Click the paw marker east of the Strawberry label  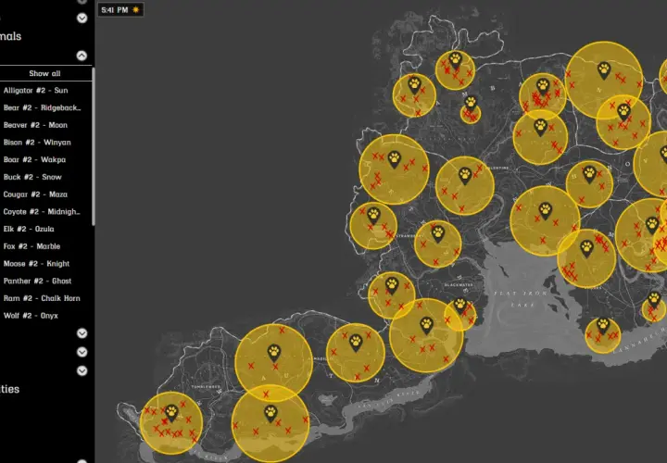tap(437, 234)
